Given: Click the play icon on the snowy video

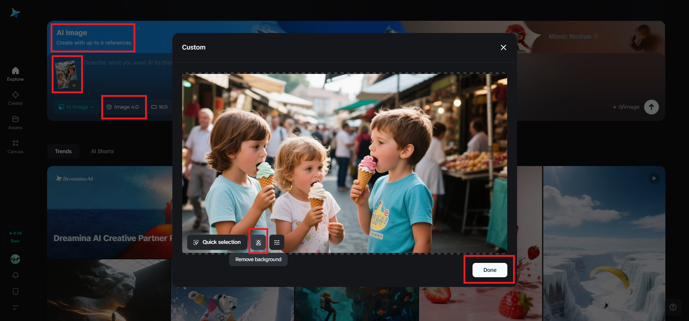Looking at the screenshot, I should tap(654, 178).
